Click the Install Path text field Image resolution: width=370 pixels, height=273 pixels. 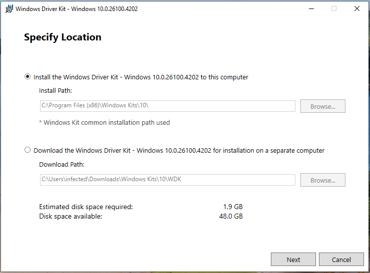[168, 106]
